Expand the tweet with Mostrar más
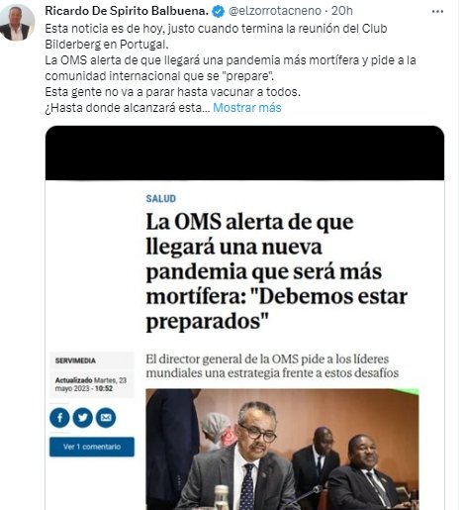The width and height of the screenshot is (464, 510). click(247, 108)
